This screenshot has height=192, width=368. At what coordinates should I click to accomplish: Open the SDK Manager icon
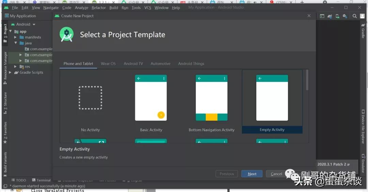click(x=345, y=16)
